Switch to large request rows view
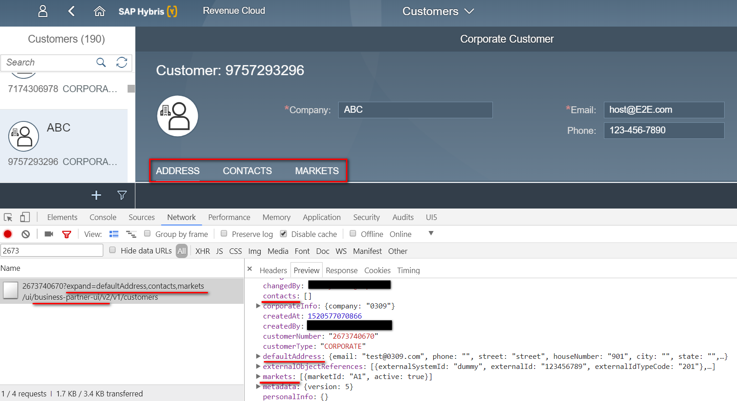Viewport: 737px width, 401px height. click(114, 234)
